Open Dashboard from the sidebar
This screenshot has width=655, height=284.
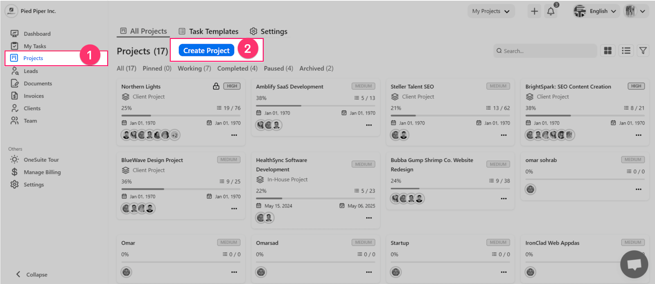click(x=37, y=34)
